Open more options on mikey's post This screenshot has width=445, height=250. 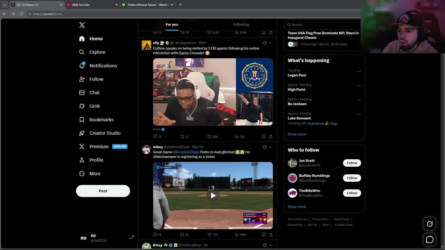(271, 147)
